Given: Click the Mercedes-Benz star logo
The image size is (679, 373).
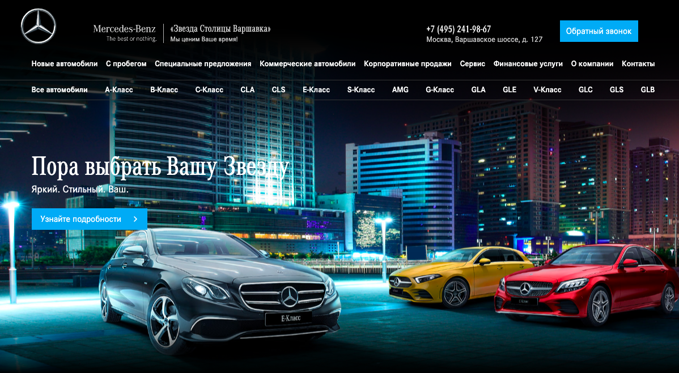Looking at the screenshot, I should pos(39,27).
